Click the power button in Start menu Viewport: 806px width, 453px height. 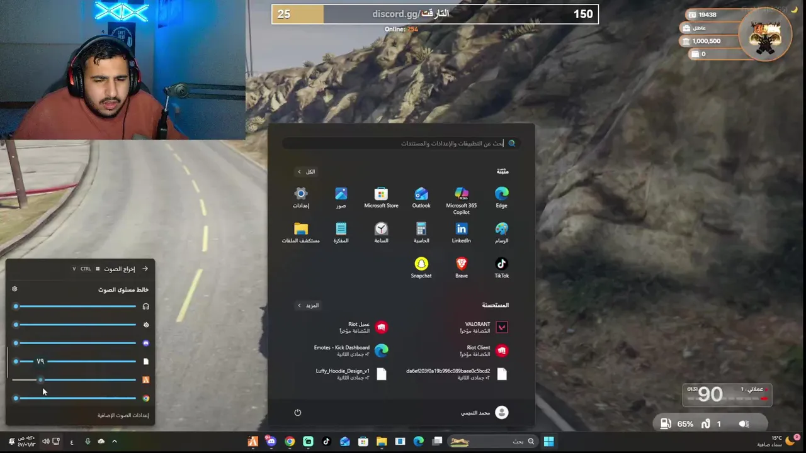pyautogui.click(x=298, y=413)
